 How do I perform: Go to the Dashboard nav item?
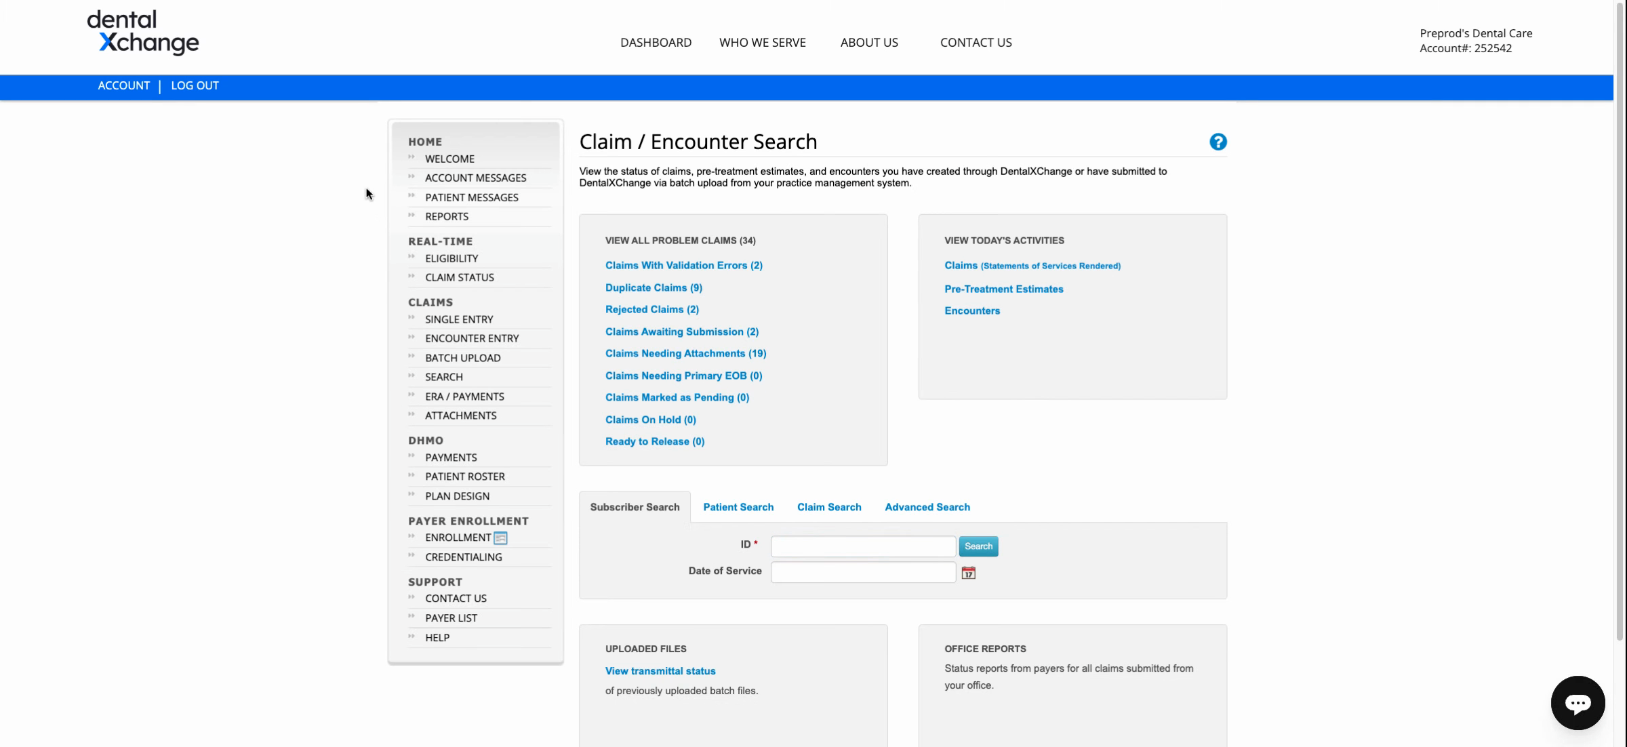pyautogui.click(x=656, y=42)
